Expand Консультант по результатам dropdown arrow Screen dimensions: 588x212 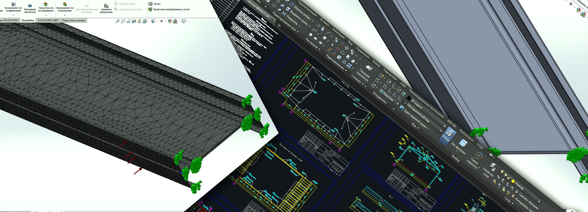coord(65,15)
